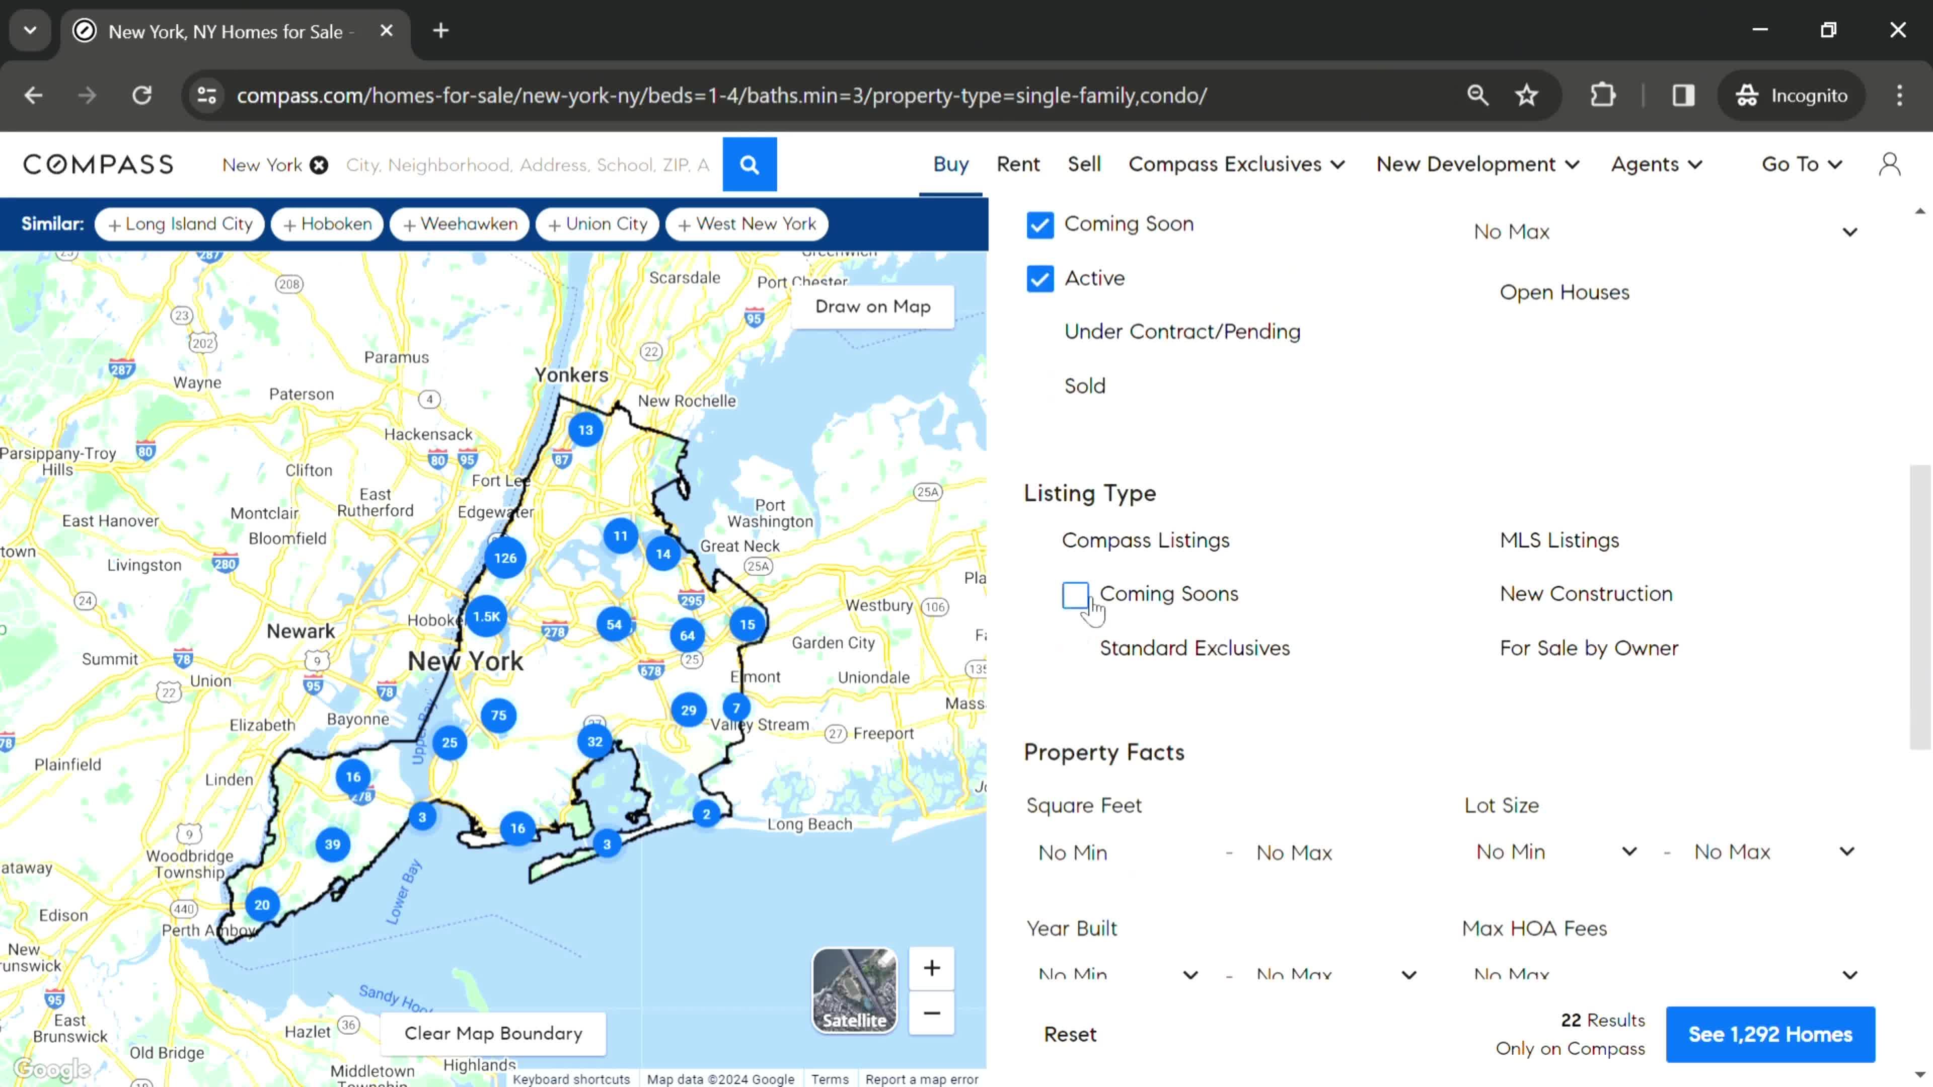1933x1087 pixels.
Task: Click the map cluster showing 32
Action: [x=594, y=742]
